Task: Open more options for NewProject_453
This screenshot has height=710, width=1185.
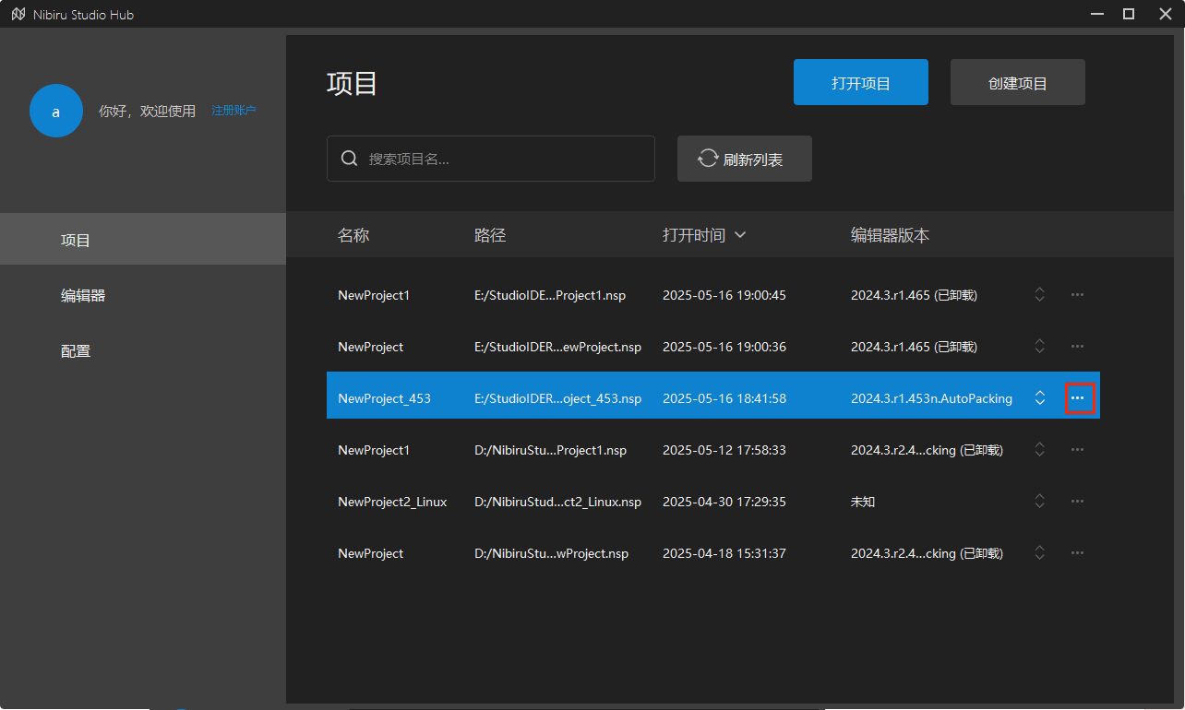Action: (x=1077, y=398)
